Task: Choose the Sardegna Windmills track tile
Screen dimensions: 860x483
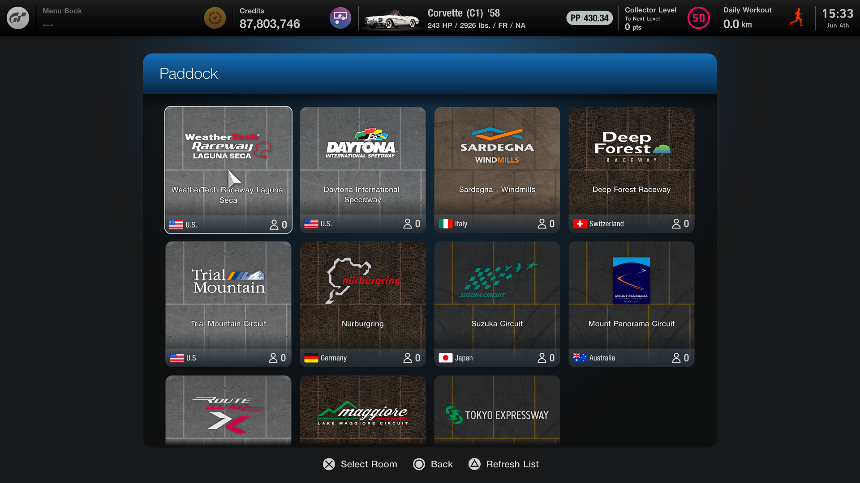Action: point(497,170)
